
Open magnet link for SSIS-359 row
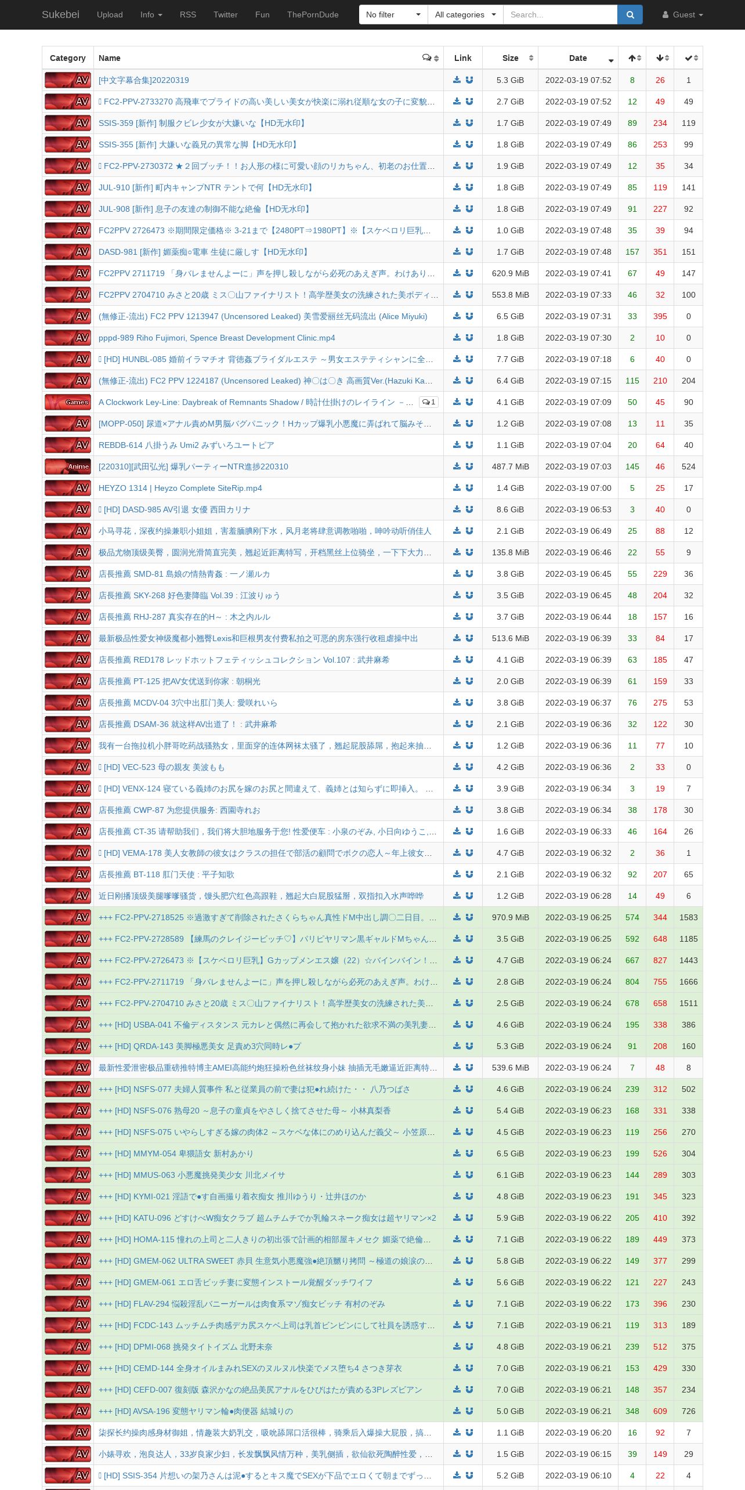tap(469, 123)
